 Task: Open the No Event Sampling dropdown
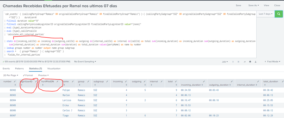pyautogui.click(x=85, y=61)
